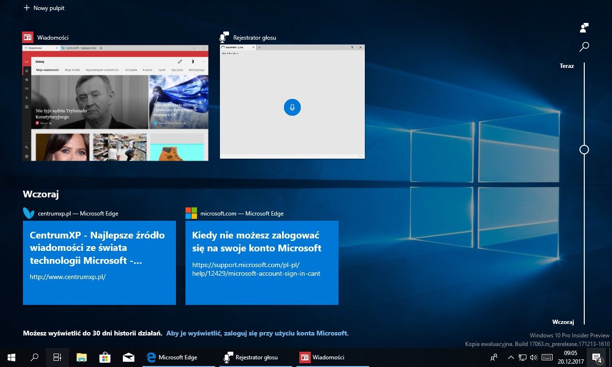Click the Wiadomości title above thumbnail
This screenshot has height=367, width=612.
coord(53,38)
